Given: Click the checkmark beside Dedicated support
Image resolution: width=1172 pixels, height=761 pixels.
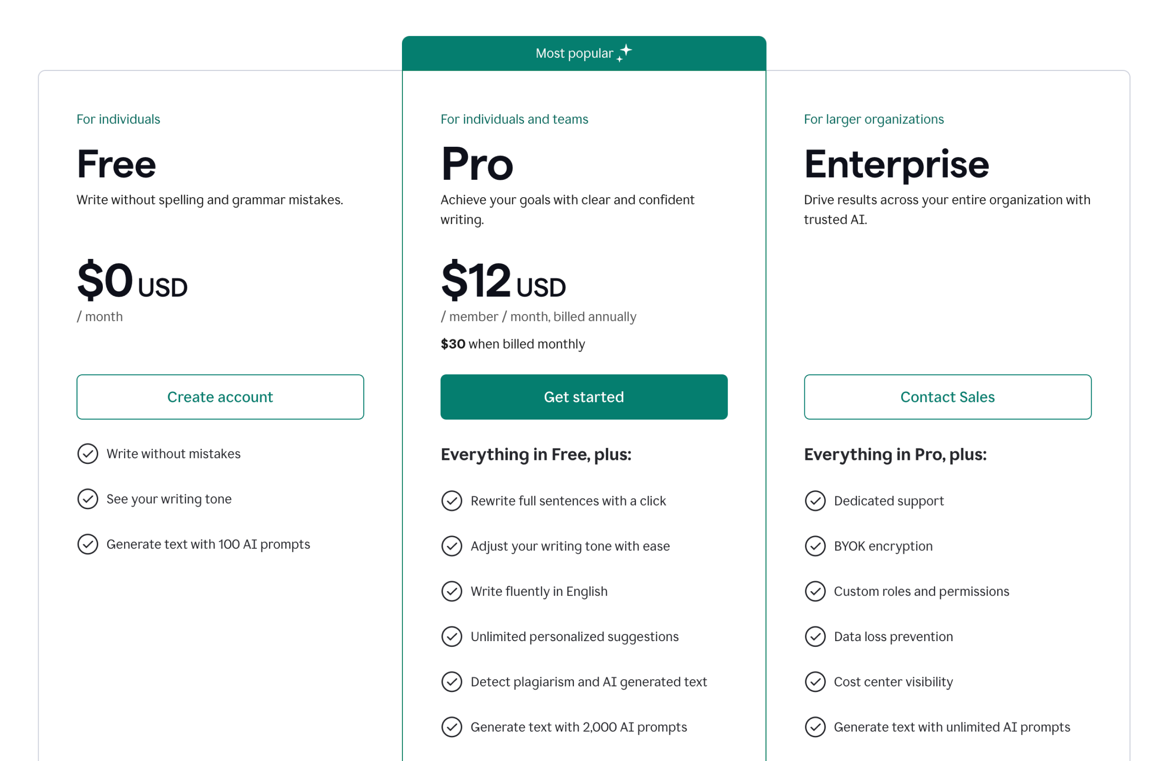Looking at the screenshot, I should coord(816,500).
